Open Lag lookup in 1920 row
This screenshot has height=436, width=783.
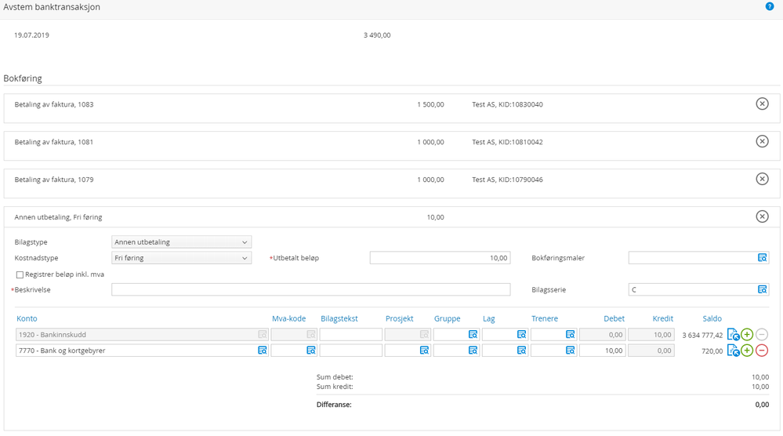point(521,335)
